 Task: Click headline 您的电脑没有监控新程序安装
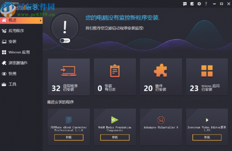click(x=122, y=18)
